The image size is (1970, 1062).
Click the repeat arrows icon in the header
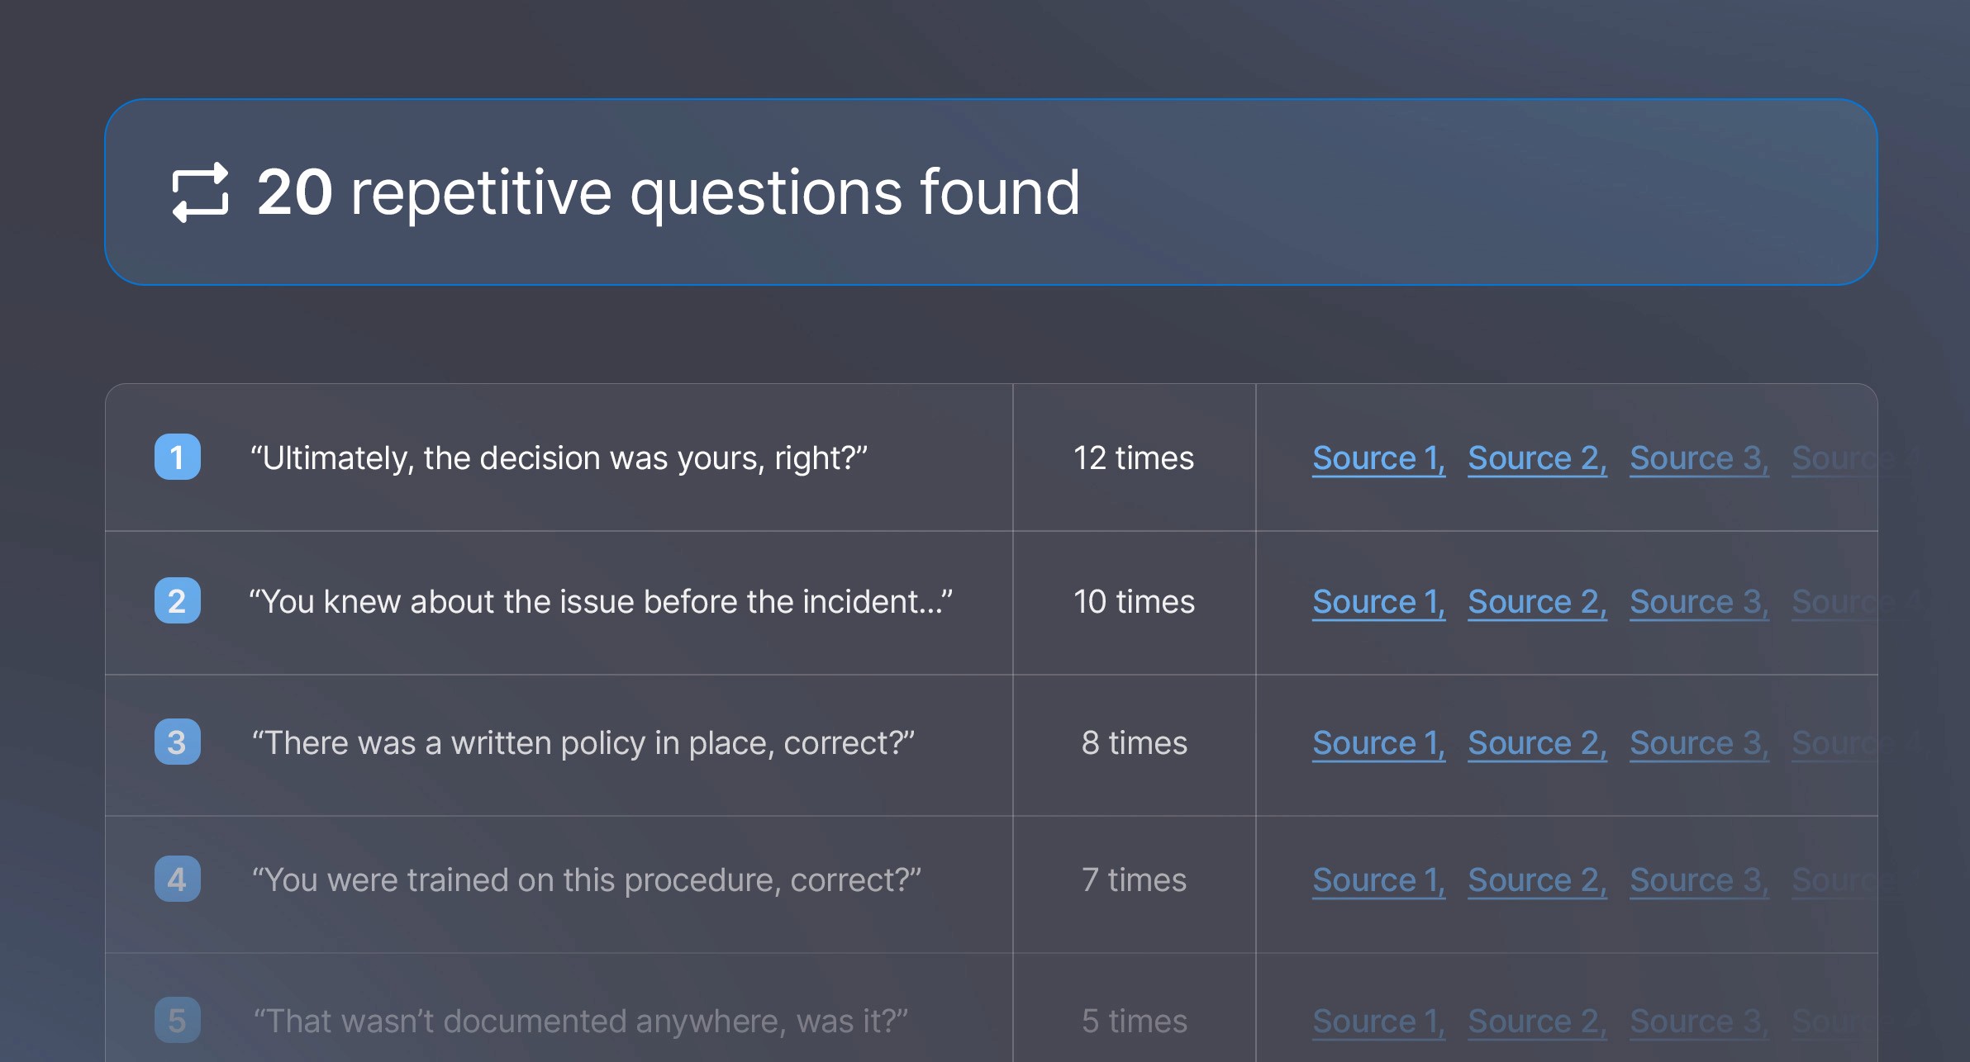[200, 192]
